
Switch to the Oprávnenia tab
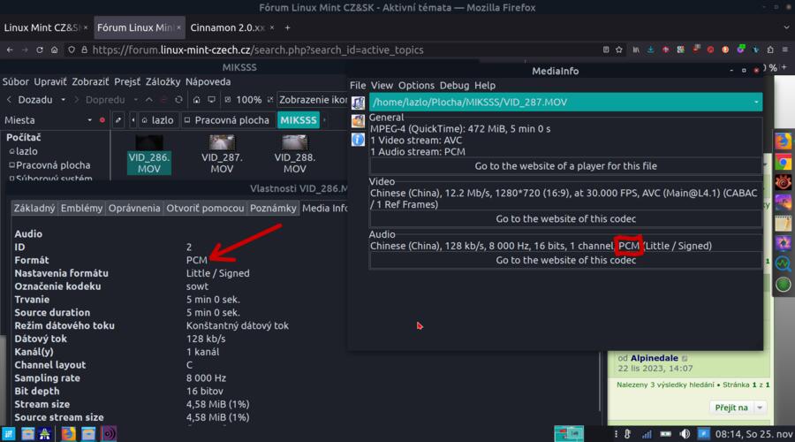(x=135, y=208)
